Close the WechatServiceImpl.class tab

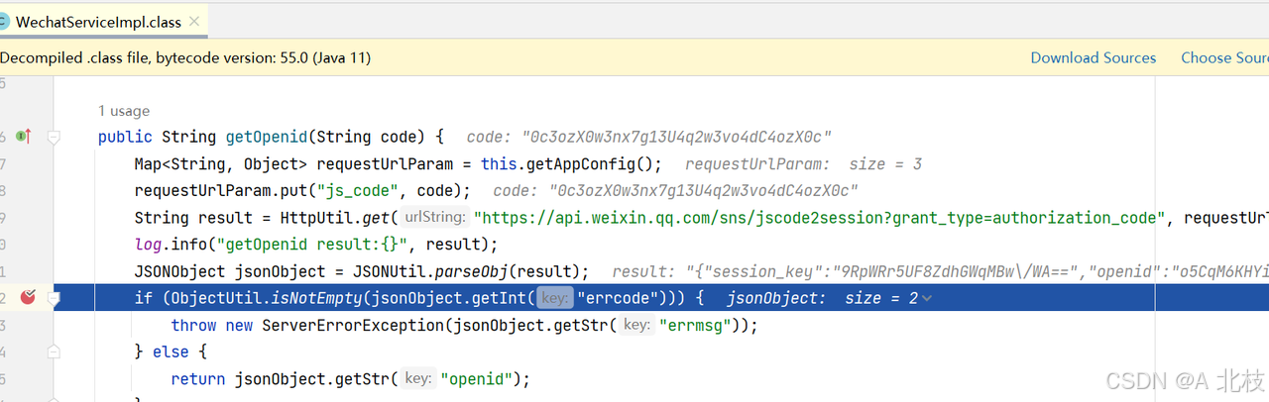(x=192, y=21)
